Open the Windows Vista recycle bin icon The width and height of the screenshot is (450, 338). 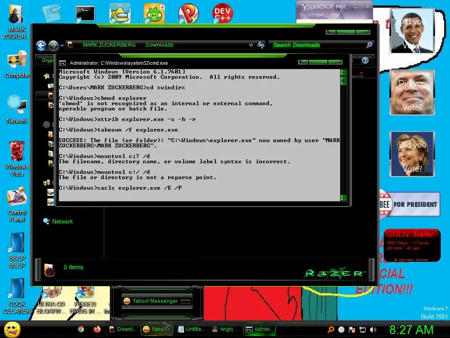[x=17, y=158]
